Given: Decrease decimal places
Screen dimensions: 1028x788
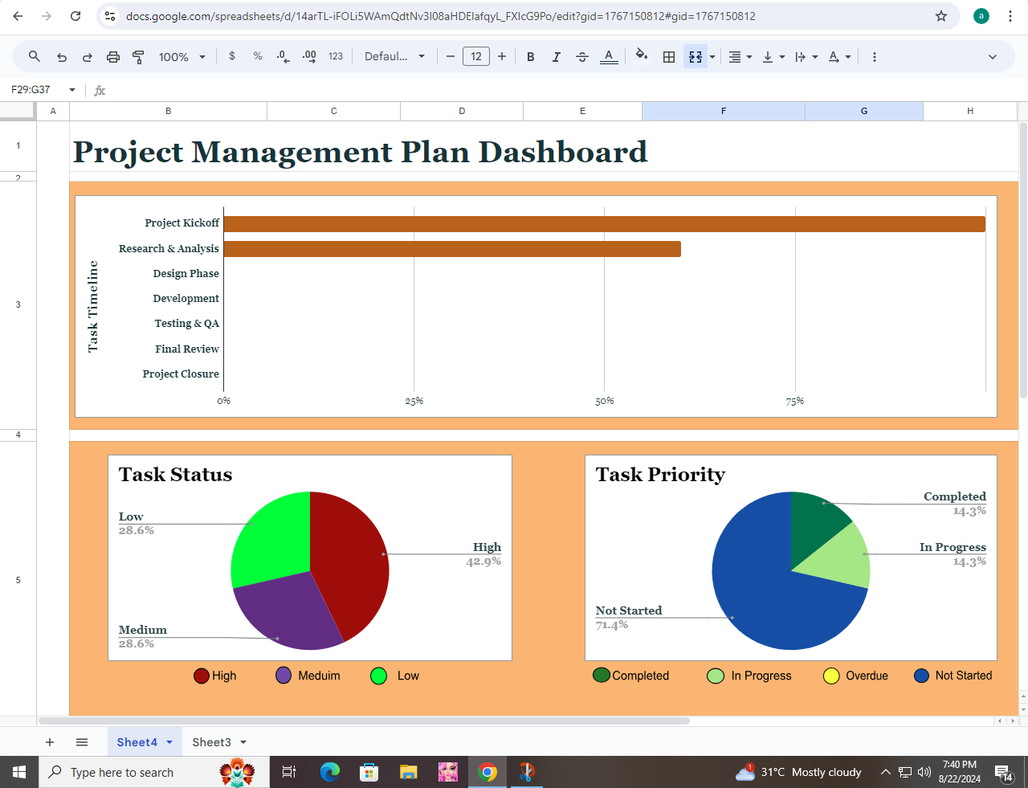Looking at the screenshot, I should tap(283, 57).
